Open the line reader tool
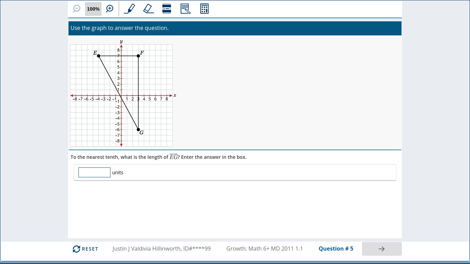 point(167,9)
